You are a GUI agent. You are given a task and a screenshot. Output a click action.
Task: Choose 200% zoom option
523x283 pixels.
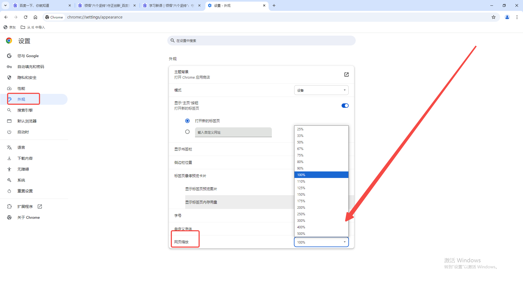point(321,208)
